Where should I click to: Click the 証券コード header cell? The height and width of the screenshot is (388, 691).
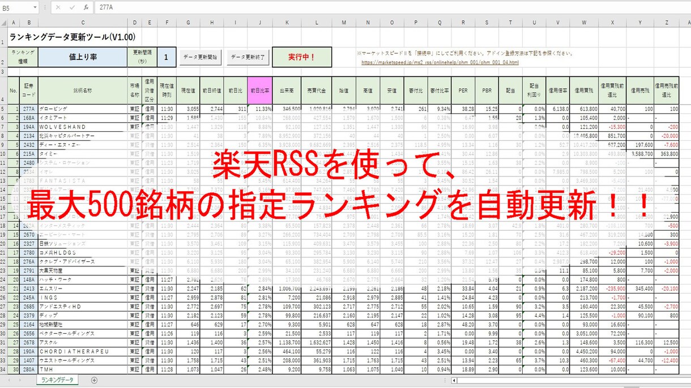[x=29, y=89]
